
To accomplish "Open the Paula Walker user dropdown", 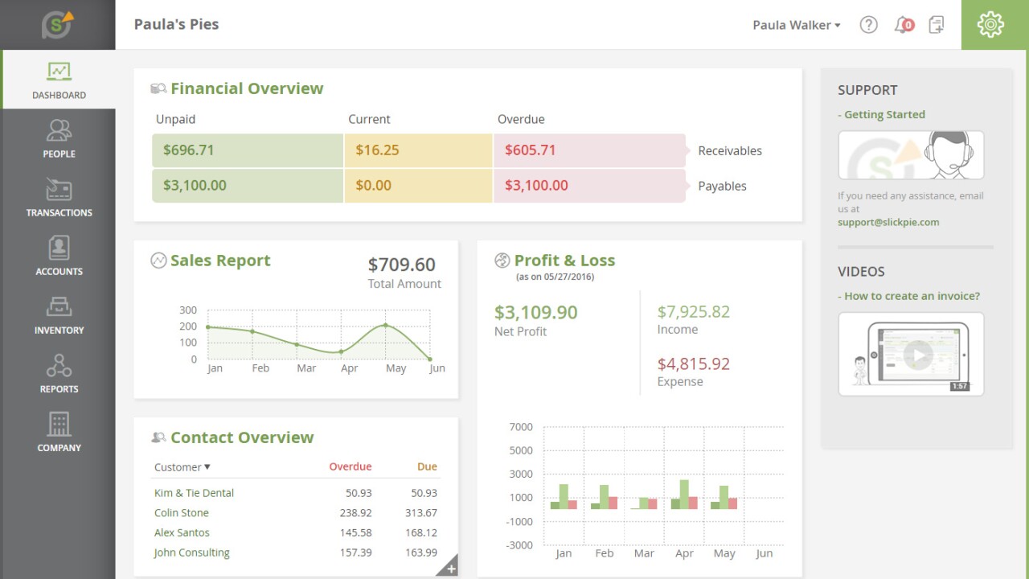I will pyautogui.click(x=796, y=25).
